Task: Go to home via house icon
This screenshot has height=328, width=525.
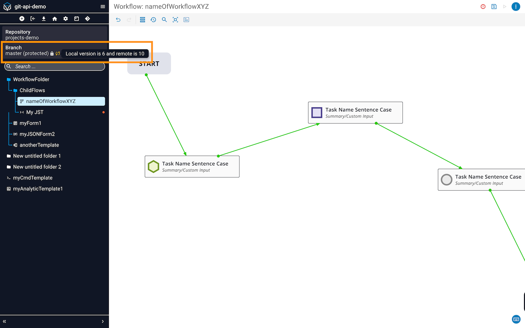Action: (x=55, y=19)
